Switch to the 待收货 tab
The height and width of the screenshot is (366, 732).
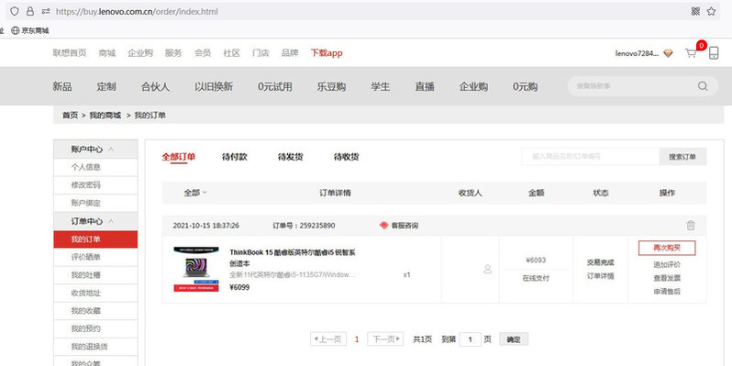point(347,157)
